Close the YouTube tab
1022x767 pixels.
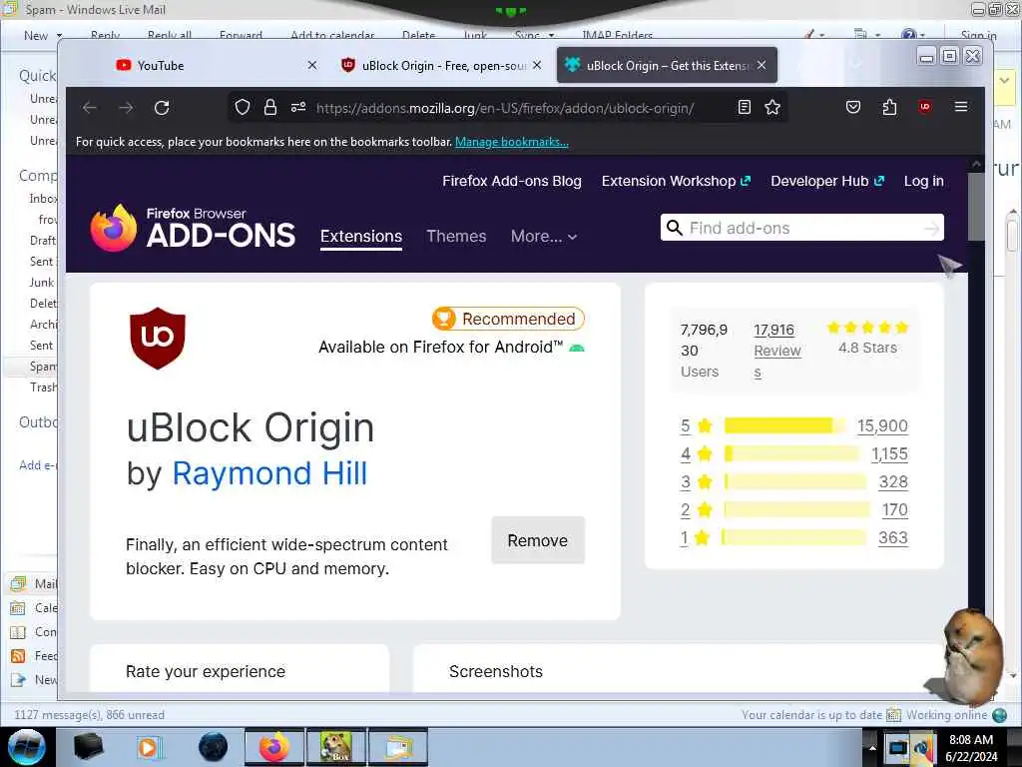coord(312,65)
